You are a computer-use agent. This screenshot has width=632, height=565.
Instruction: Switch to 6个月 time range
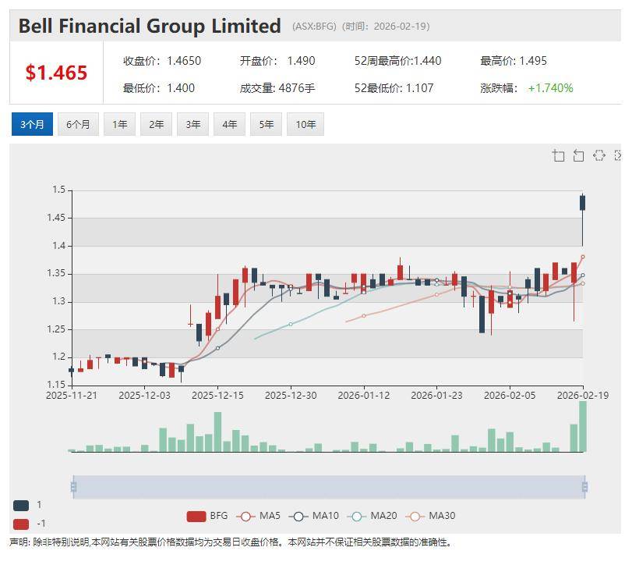pyautogui.click(x=78, y=124)
